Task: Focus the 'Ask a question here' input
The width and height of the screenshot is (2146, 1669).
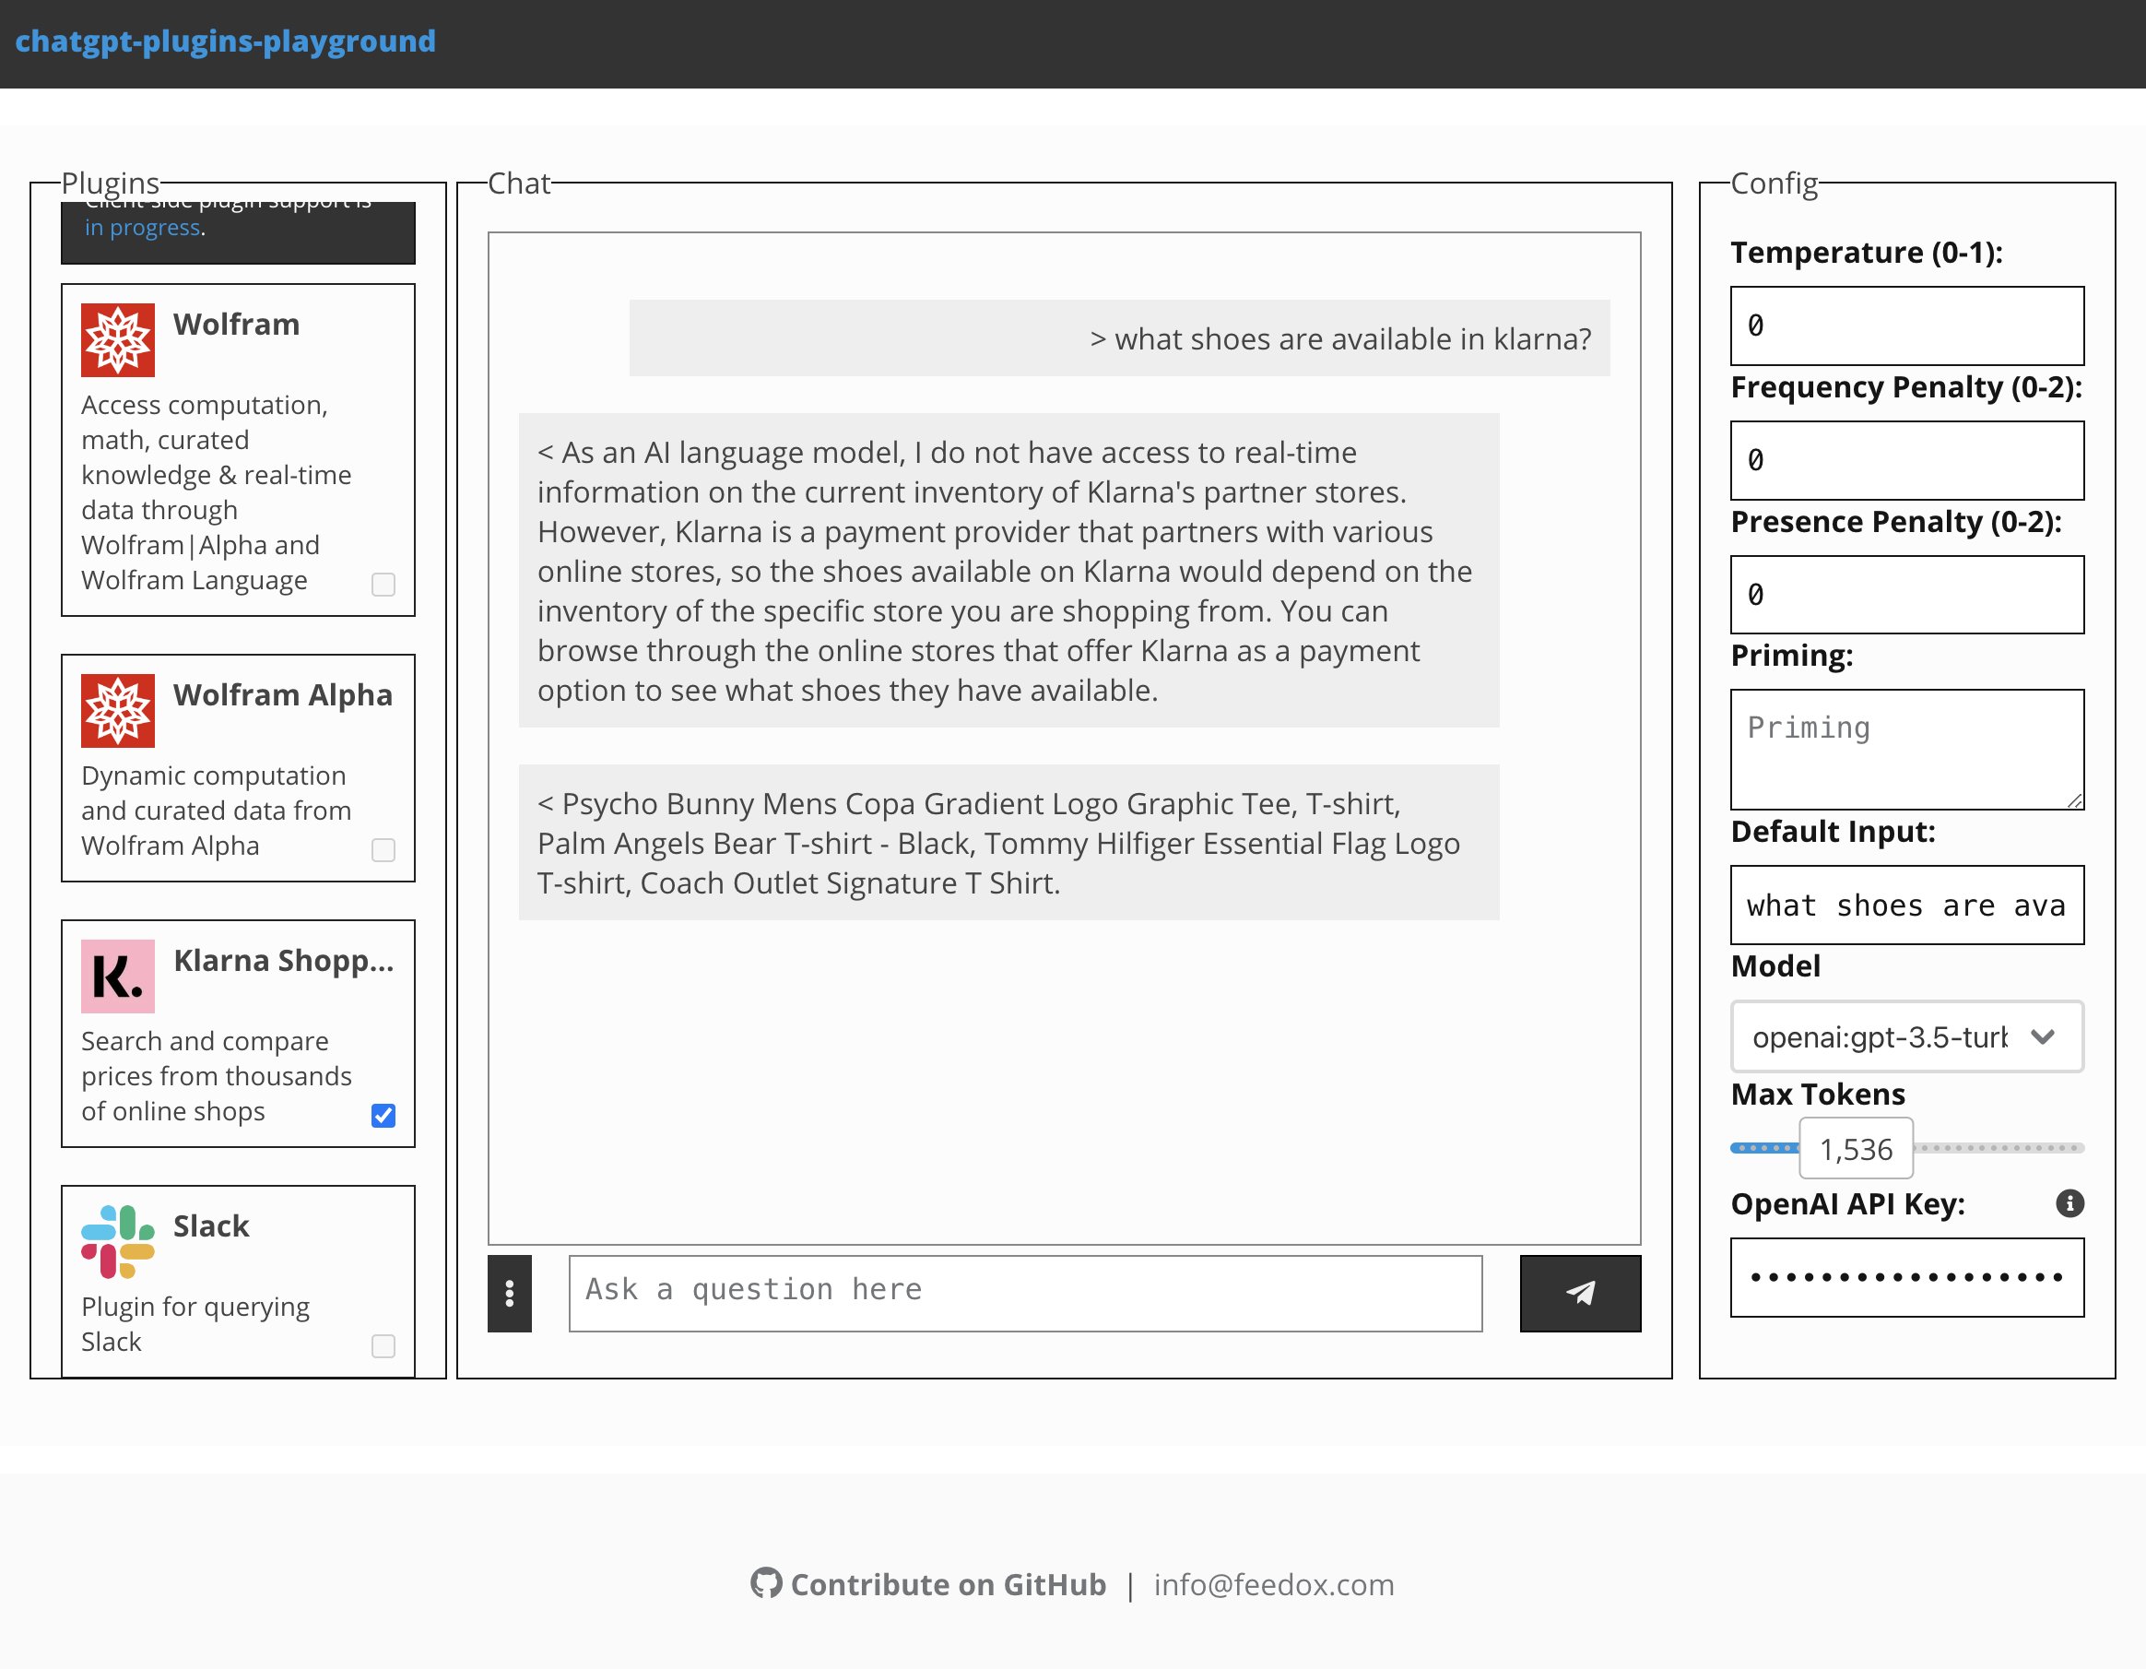Action: (1024, 1293)
